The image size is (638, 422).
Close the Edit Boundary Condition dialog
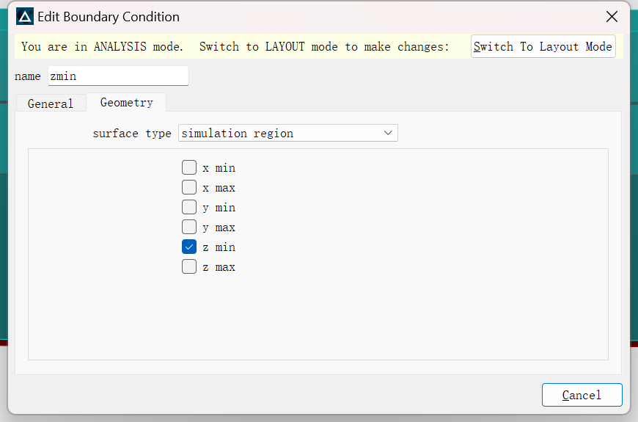coord(612,17)
